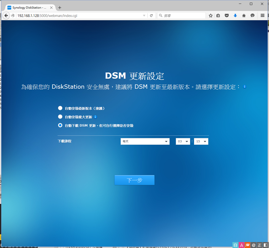269x248 pixels.
Task: Click the 正 IME tray icon
Action: point(259,245)
